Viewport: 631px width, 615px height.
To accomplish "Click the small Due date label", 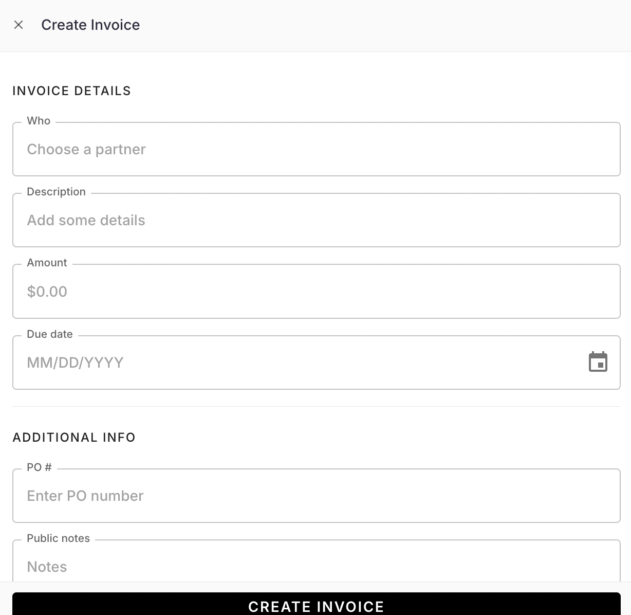I will (50, 334).
